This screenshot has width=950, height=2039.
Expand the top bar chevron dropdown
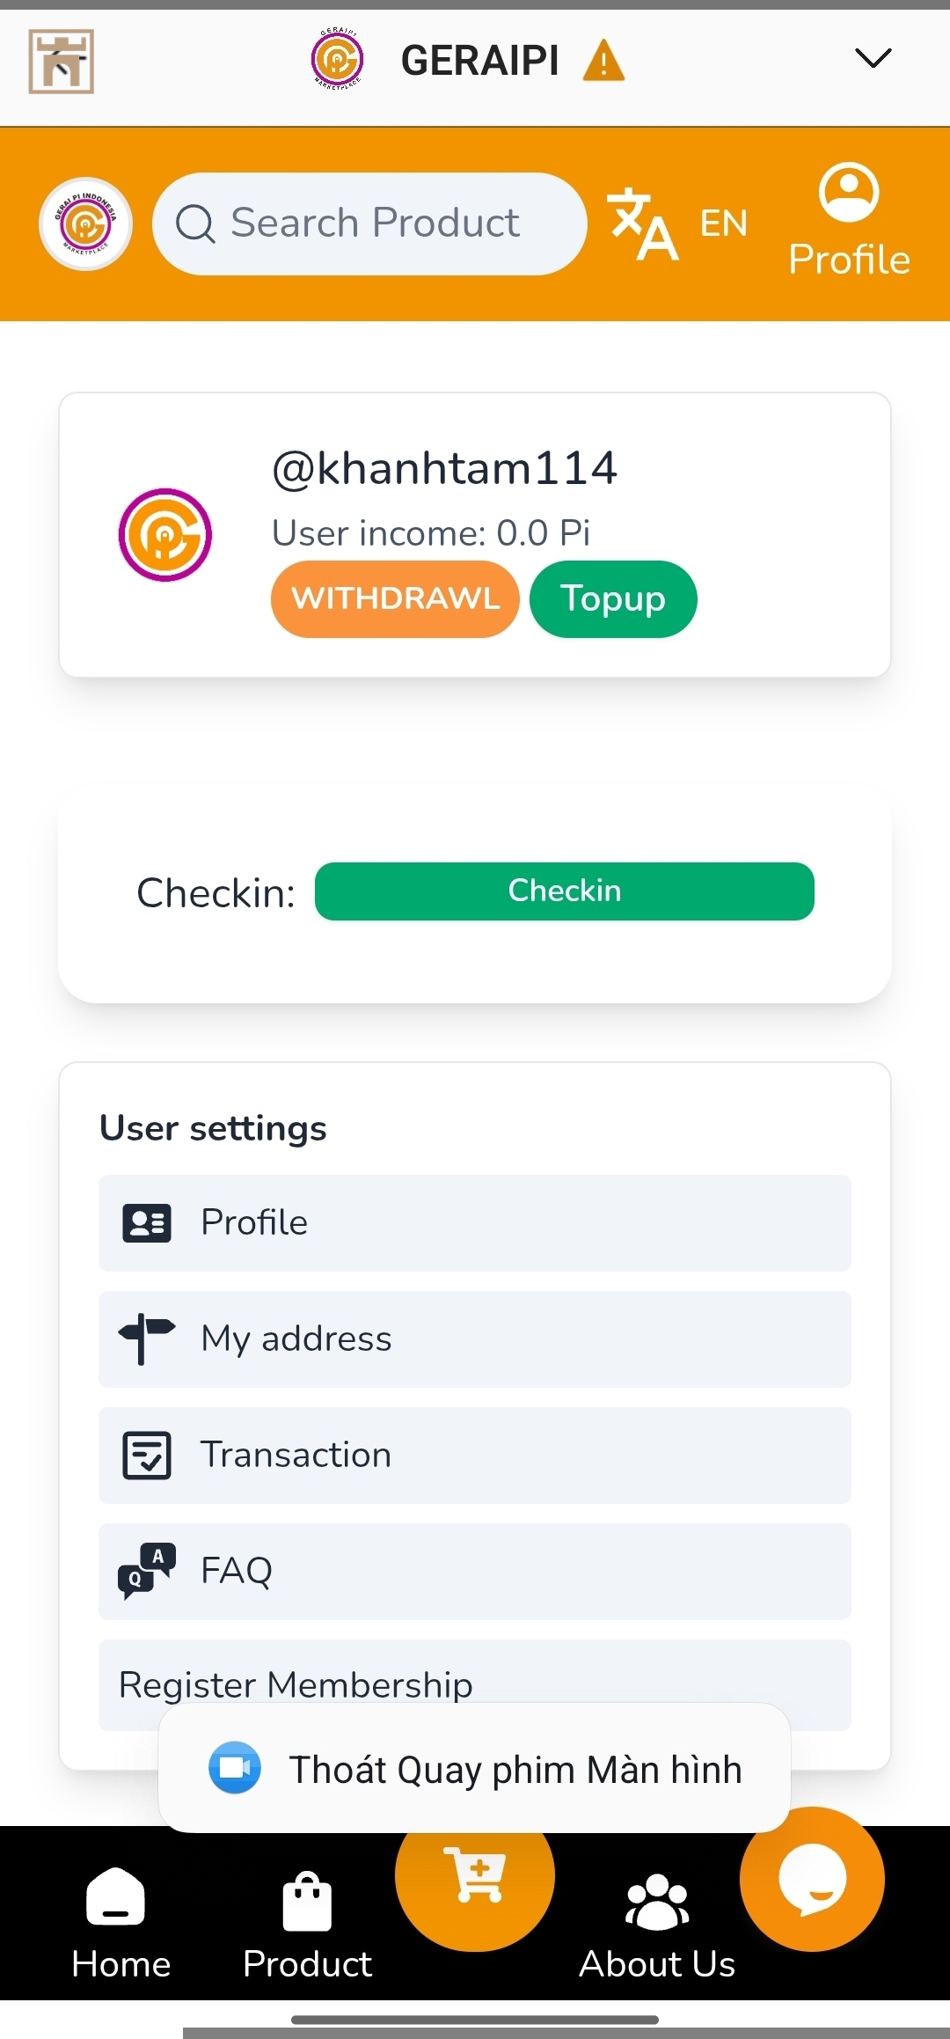(873, 58)
